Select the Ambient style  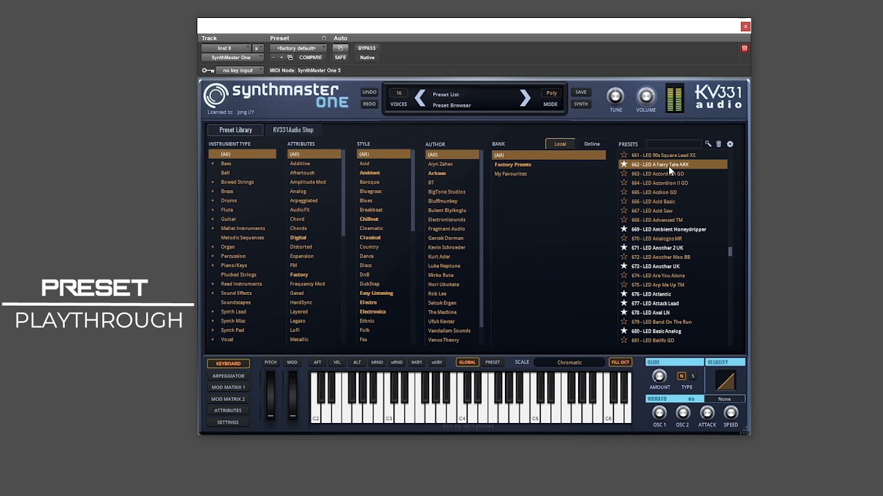(x=370, y=173)
